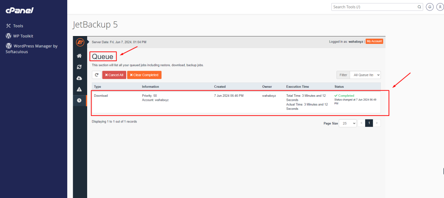
Task: Open the JetBackup home dashboard icon
Action: (x=79, y=56)
